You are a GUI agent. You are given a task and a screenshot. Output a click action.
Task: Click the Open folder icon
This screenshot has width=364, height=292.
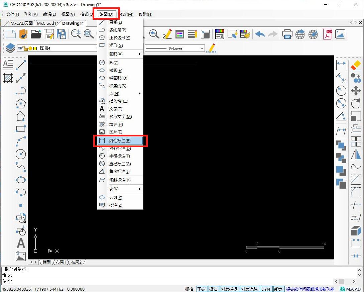click(x=36, y=34)
